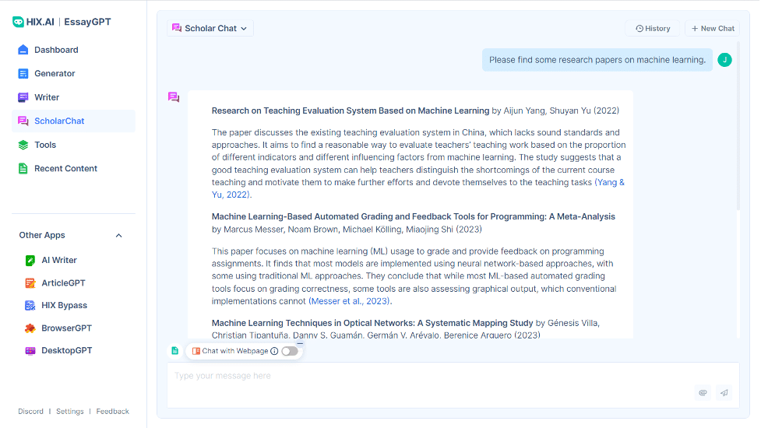Click the Recent Content document icon
761x428 pixels.
(x=23, y=169)
